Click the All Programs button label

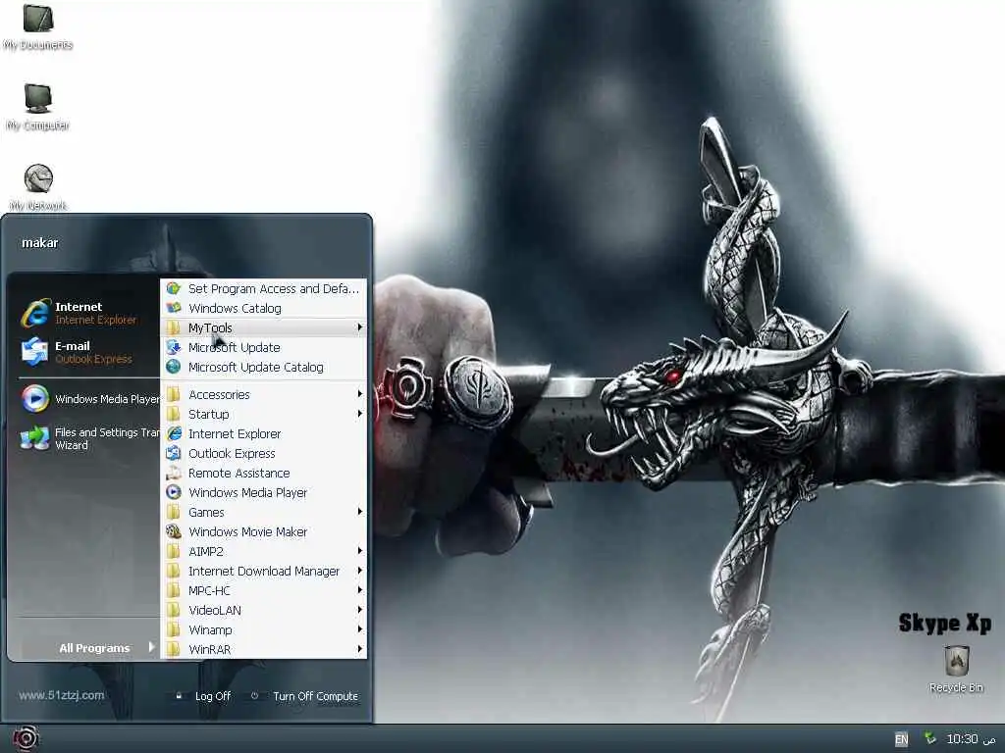[x=94, y=648]
